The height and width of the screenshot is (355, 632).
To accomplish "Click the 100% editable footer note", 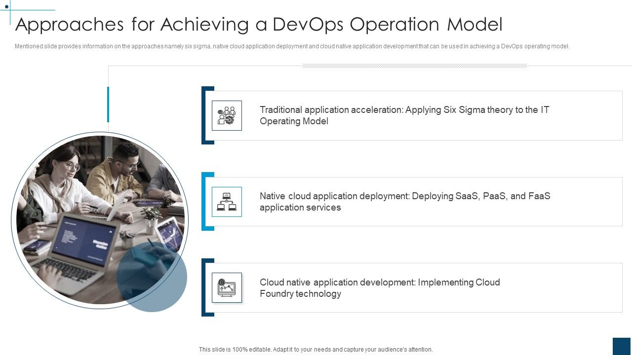I will coord(316,349).
